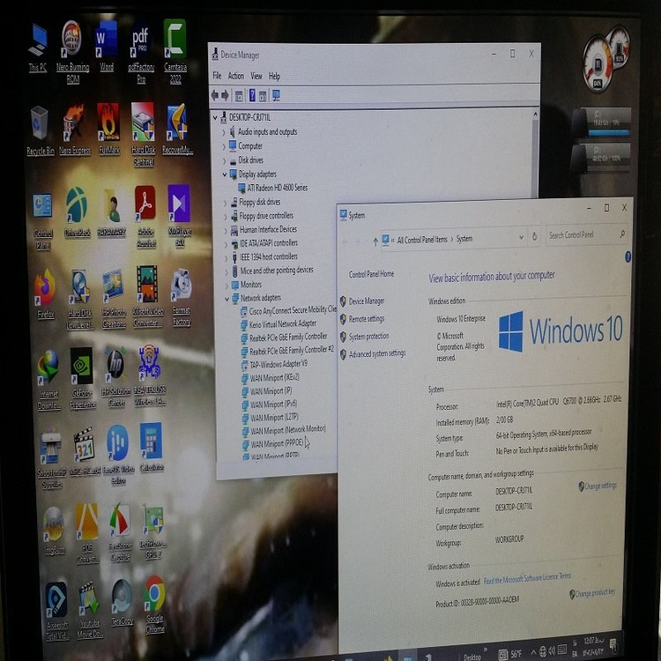The height and width of the screenshot is (661, 661).
Task: Expand the Disk drives category
Action: (225, 160)
